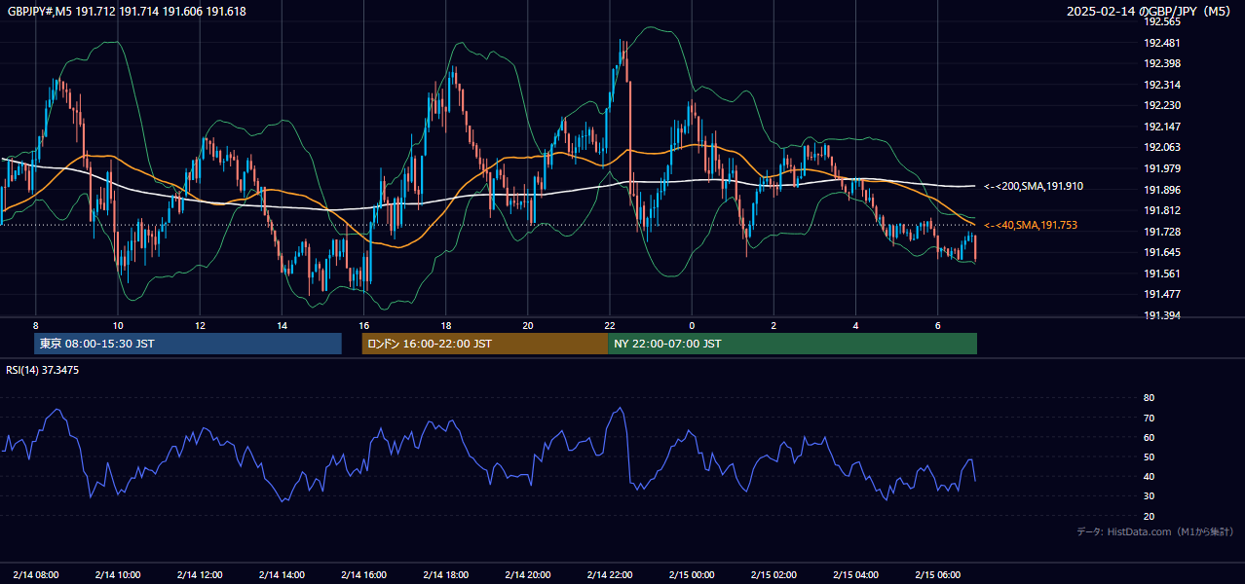
Task: Click the RSI scale level 40
Action: [1149, 476]
